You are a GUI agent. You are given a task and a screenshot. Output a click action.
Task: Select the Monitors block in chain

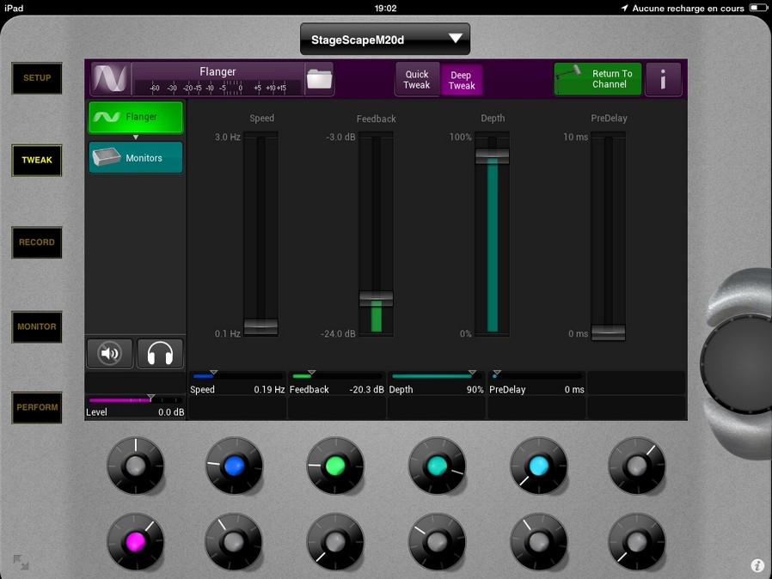pyautogui.click(x=136, y=158)
